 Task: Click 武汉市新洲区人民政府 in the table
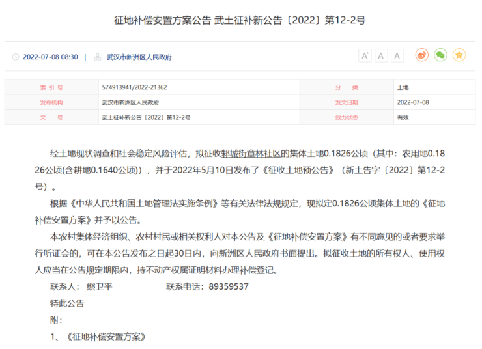click(130, 102)
